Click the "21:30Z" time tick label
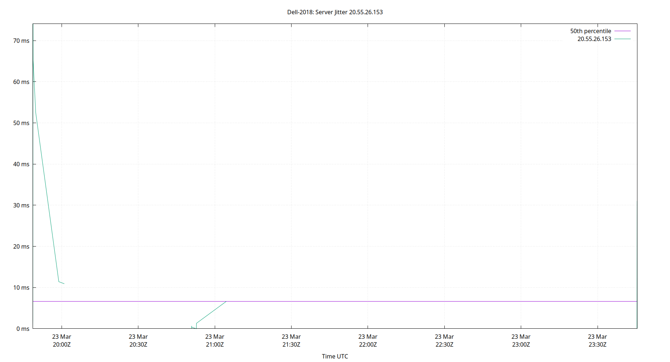Image resolution: width=670 pixels, height=362 pixels. [x=292, y=345]
